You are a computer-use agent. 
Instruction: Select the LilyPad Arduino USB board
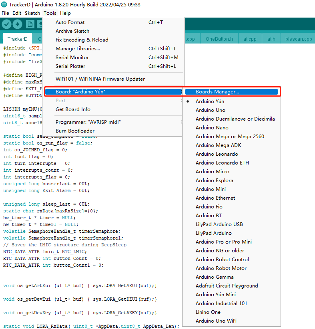[x=231, y=224]
